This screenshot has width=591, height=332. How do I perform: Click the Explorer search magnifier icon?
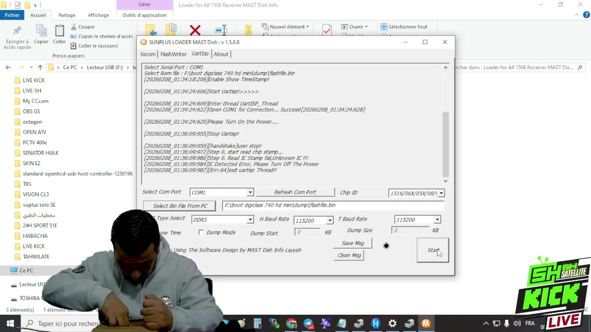(580, 67)
